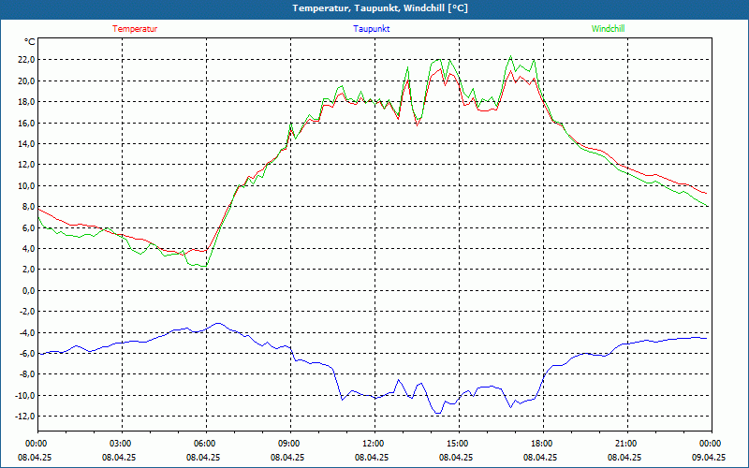Click the 6,0 y-axis value
The height and width of the screenshot is (468, 749).
[28, 227]
